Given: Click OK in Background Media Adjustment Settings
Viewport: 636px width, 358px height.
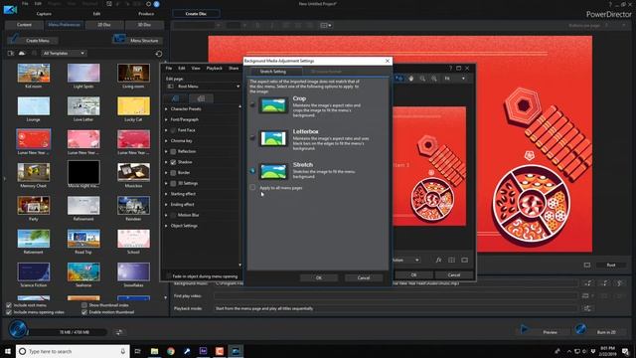Looking at the screenshot, I should [x=319, y=277].
